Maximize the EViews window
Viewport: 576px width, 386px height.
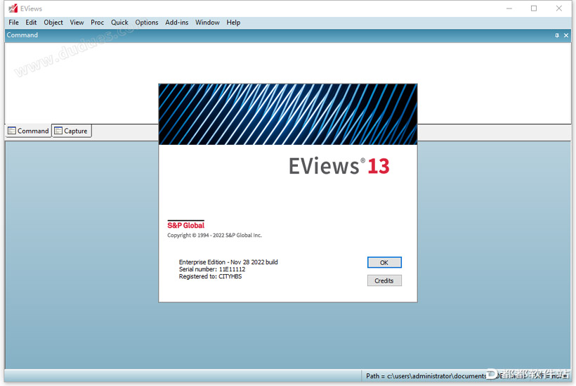click(x=534, y=8)
